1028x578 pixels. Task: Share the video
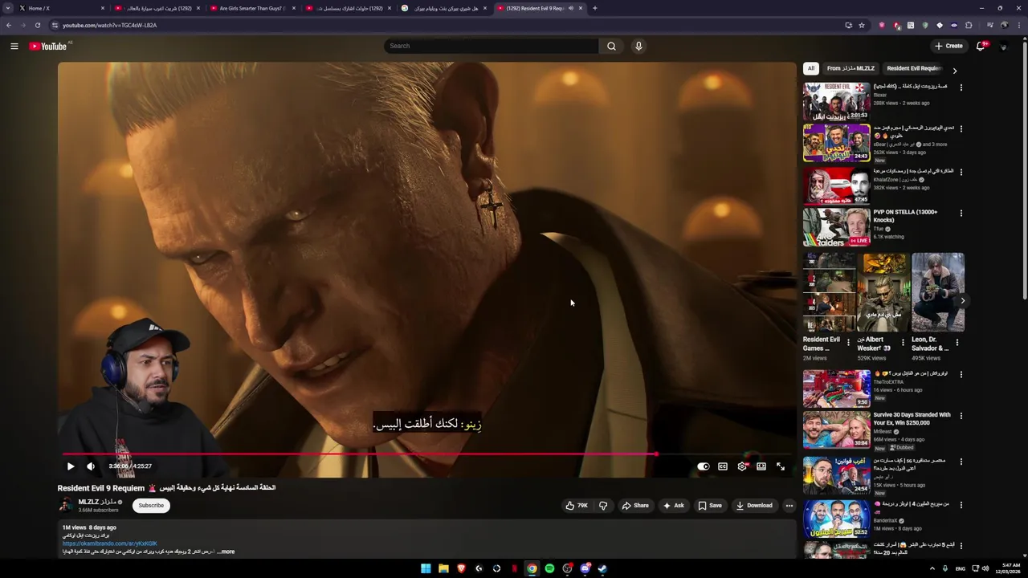pyautogui.click(x=634, y=506)
